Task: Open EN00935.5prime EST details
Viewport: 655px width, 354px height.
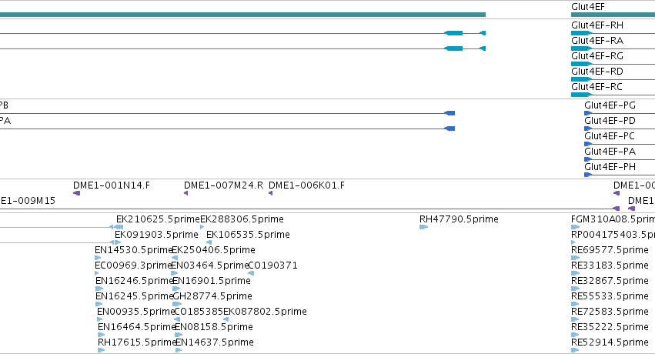Action: [135, 312]
